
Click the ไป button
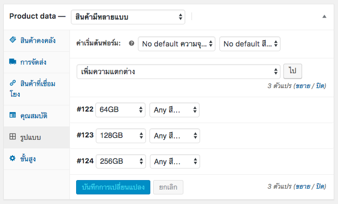[293, 71]
